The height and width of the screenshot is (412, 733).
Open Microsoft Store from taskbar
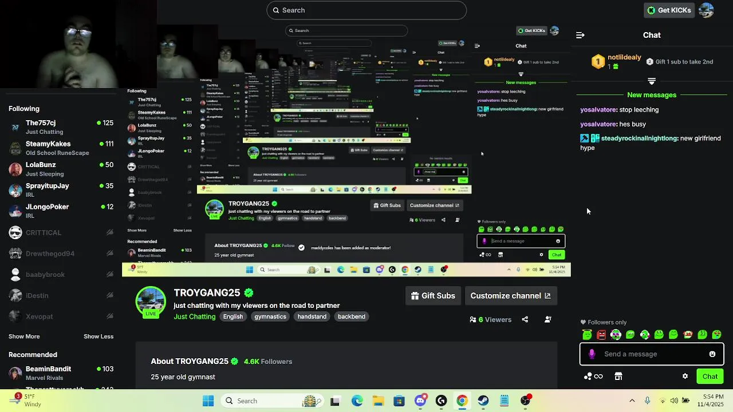click(x=399, y=401)
